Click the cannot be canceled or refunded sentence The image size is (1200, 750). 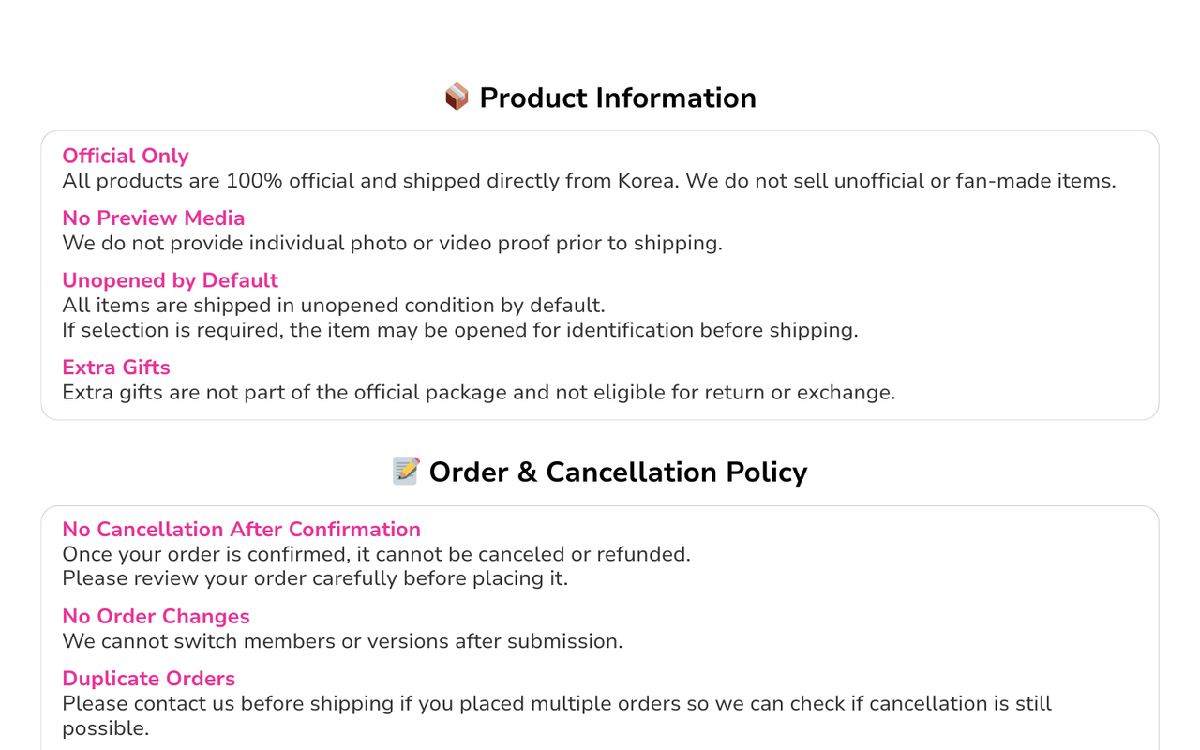coord(376,554)
